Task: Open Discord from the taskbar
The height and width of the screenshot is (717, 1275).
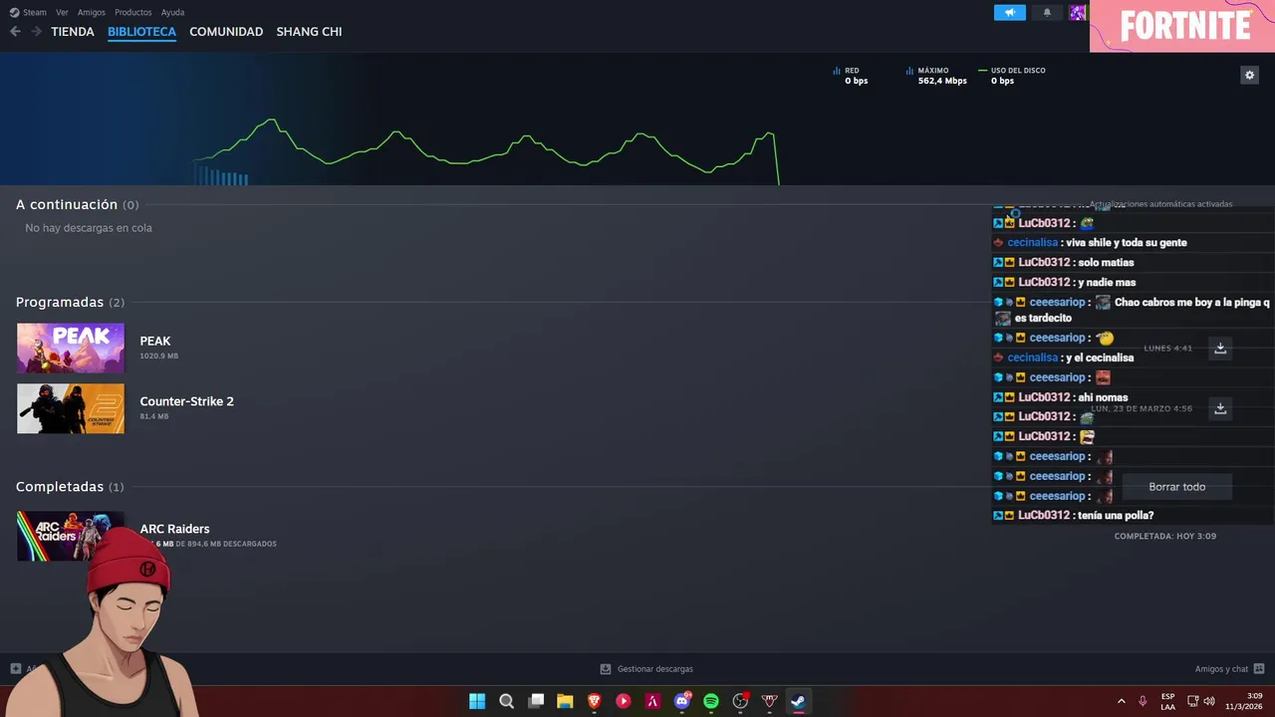Action: (682, 701)
